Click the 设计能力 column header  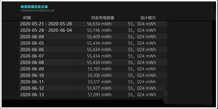point(148,18)
